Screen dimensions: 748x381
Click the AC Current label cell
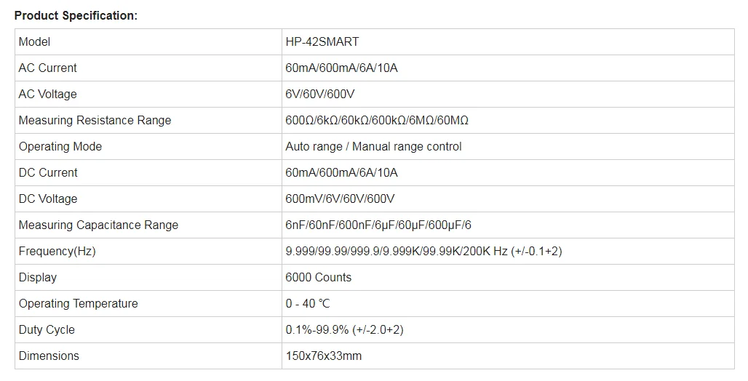coord(47,68)
